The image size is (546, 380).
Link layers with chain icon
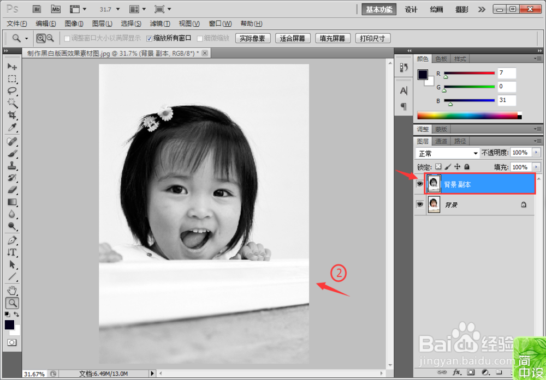point(442,372)
